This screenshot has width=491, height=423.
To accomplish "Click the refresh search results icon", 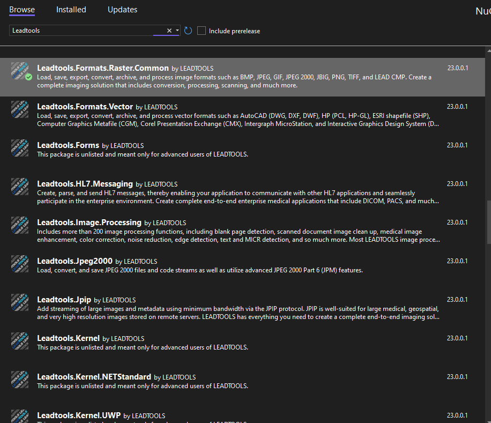I will (x=188, y=31).
